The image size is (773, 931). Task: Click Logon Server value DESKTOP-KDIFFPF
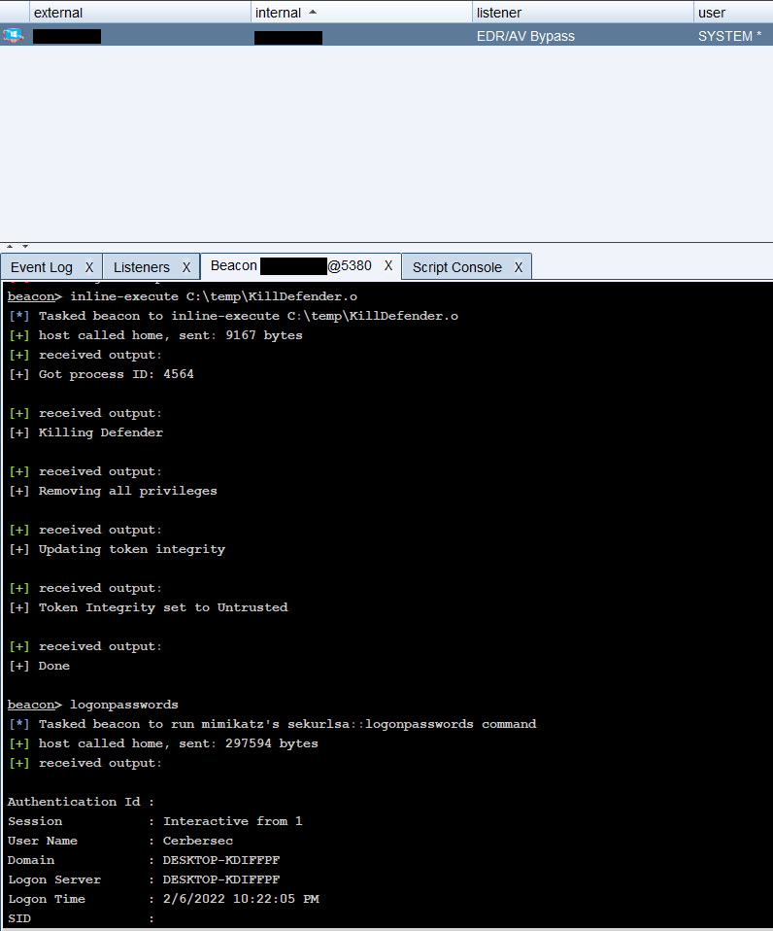[221, 879]
